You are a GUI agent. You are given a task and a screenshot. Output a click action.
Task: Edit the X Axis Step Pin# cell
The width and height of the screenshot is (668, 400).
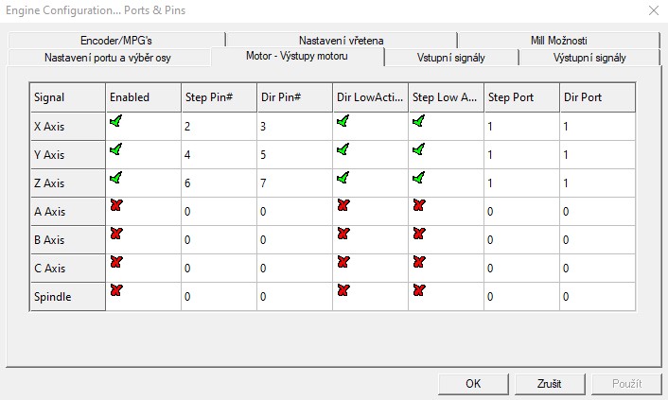click(x=218, y=126)
